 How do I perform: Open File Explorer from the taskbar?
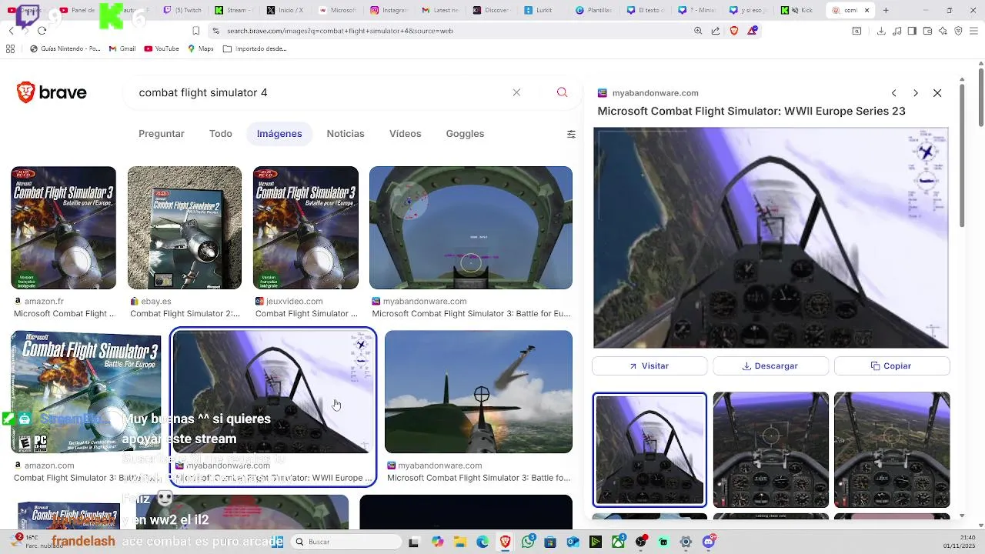coord(460,542)
